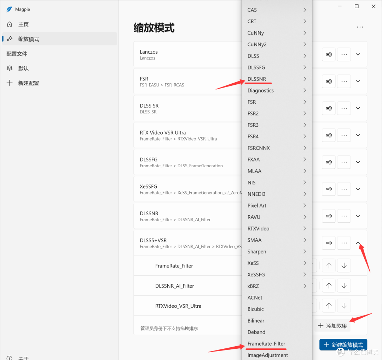
Task: Expand the RTX Video VSR Ultra mode
Action: (x=358, y=135)
